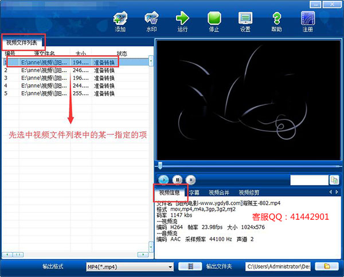Image resolution: width=344 pixels, height=277 pixels.
Task: Click the 大小 column header
Action: point(81,53)
